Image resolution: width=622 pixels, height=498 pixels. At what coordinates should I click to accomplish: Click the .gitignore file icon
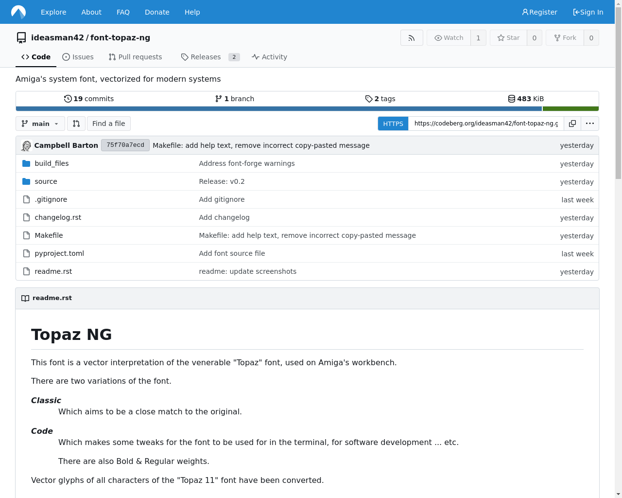click(x=26, y=199)
